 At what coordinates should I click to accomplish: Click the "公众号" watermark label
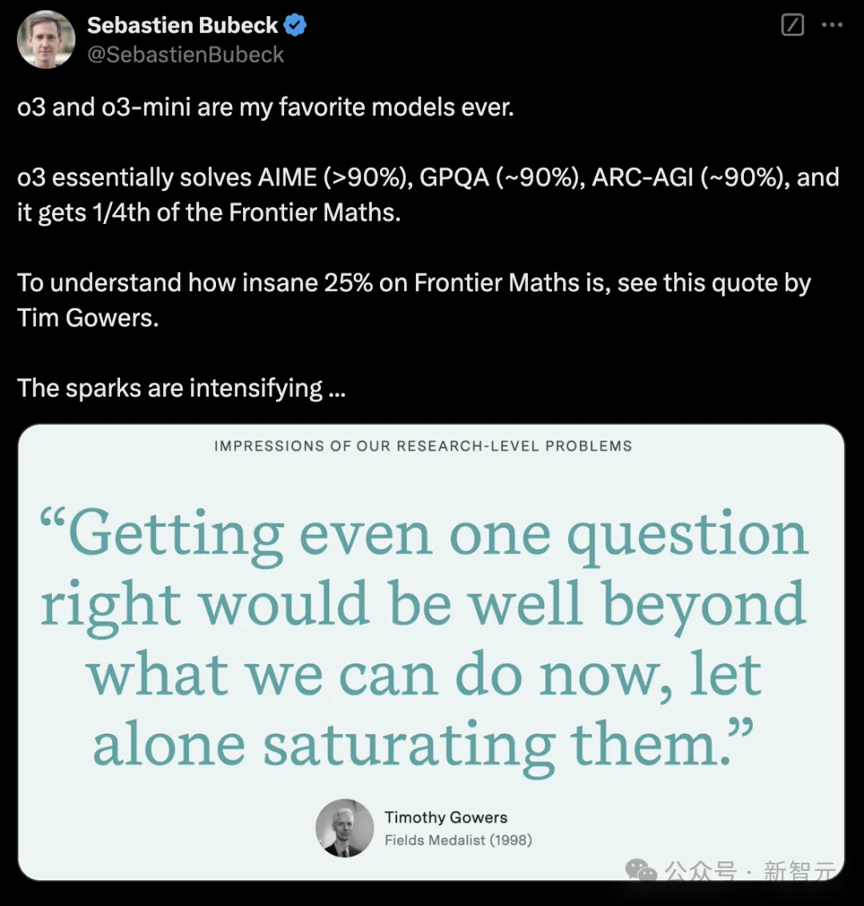pyautogui.click(x=700, y=871)
